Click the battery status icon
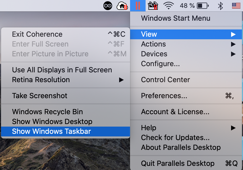Viewport: 243px width, 170px height. [x=203, y=6]
